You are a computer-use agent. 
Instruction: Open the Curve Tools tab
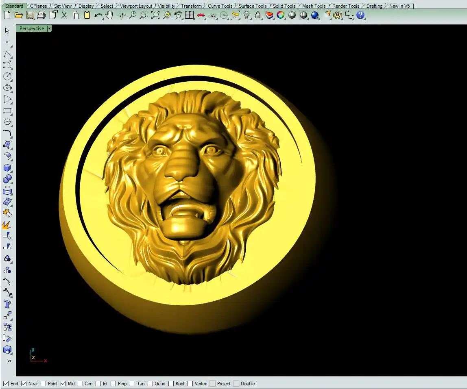click(x=220, y=6)
